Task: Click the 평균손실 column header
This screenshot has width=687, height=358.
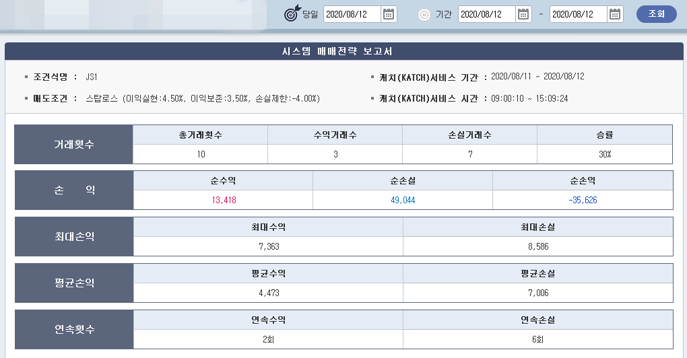Action: click(x=538, y=273)
